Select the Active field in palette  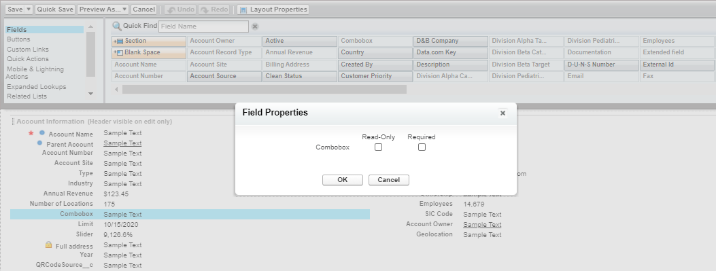300,41
